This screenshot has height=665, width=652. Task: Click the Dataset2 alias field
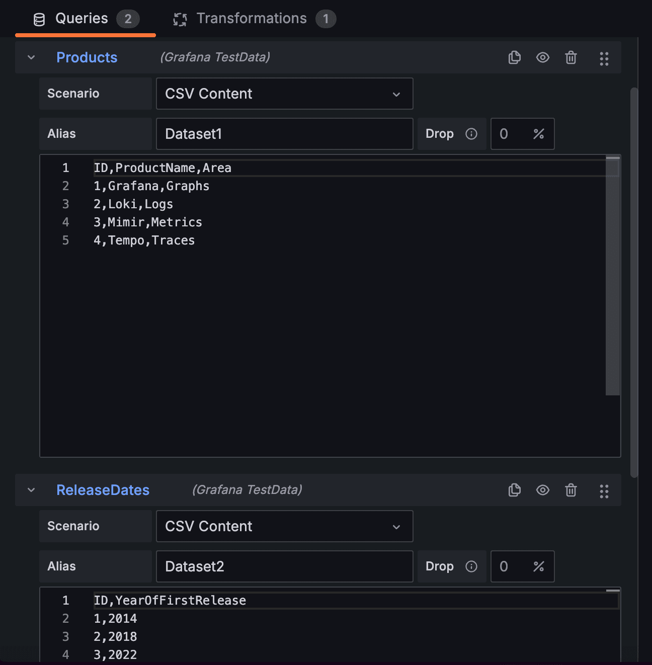tap(284, 566)
